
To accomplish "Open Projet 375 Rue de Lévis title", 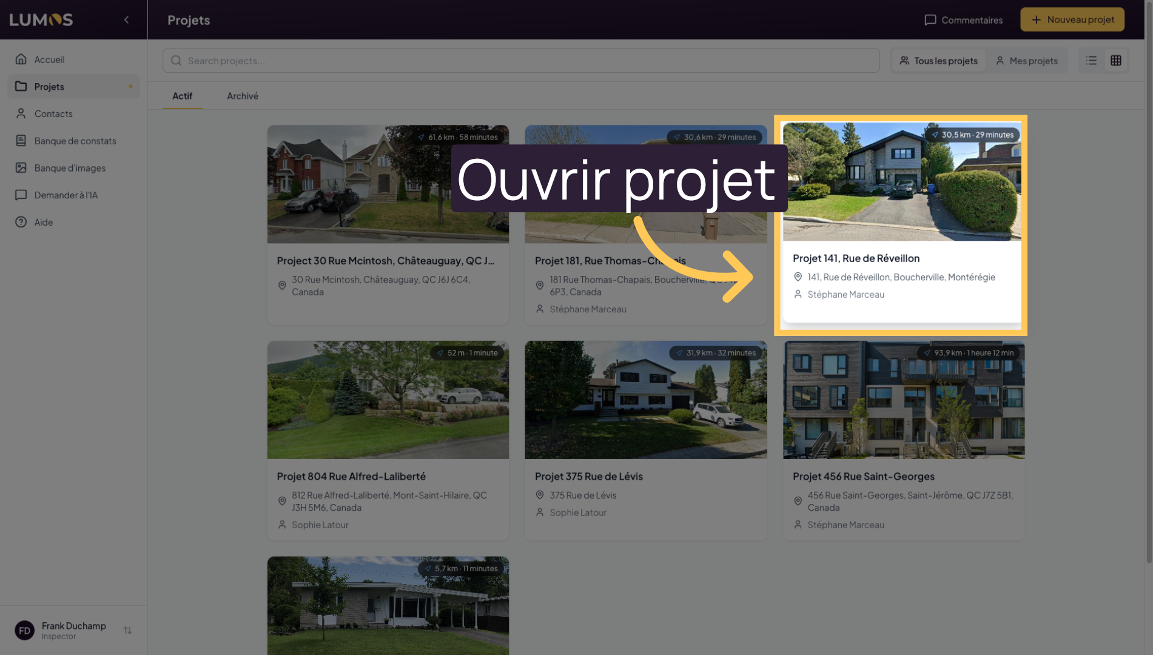I will (x=588, y=477).
